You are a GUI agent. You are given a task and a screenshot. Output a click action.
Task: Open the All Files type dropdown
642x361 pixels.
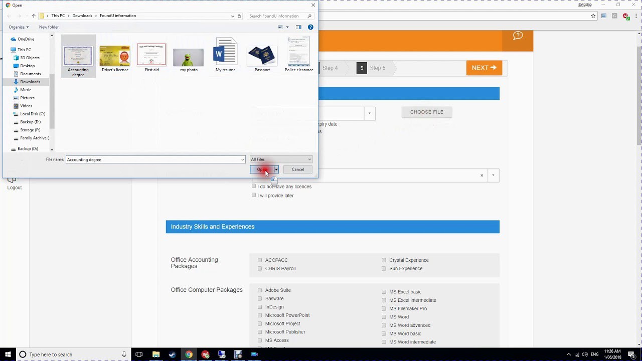pyautogui.click(x=281, y=159)
